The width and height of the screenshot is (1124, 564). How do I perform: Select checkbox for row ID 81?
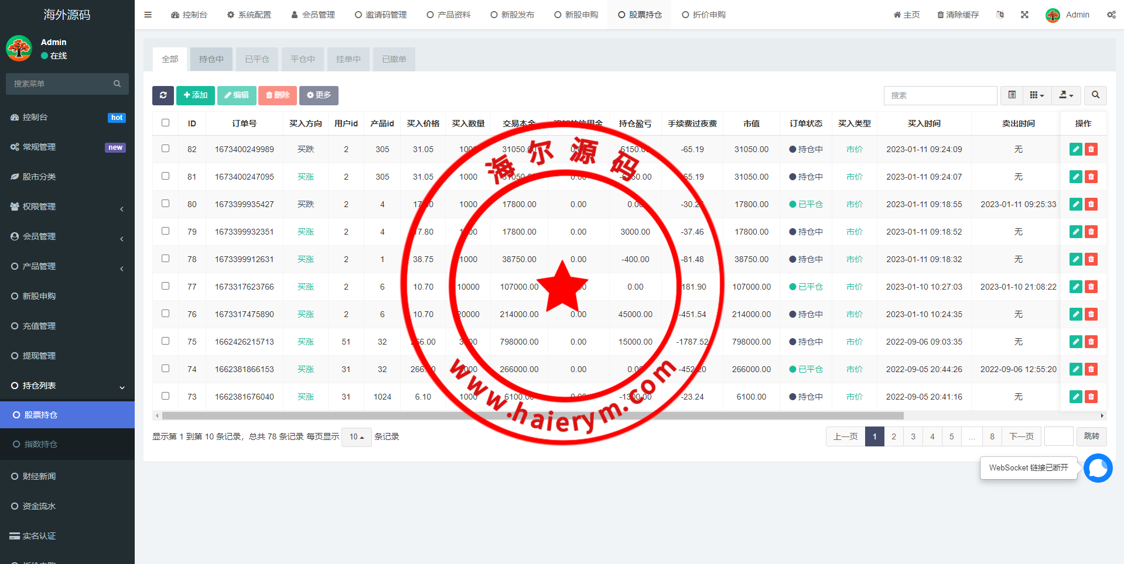point(165,176)
